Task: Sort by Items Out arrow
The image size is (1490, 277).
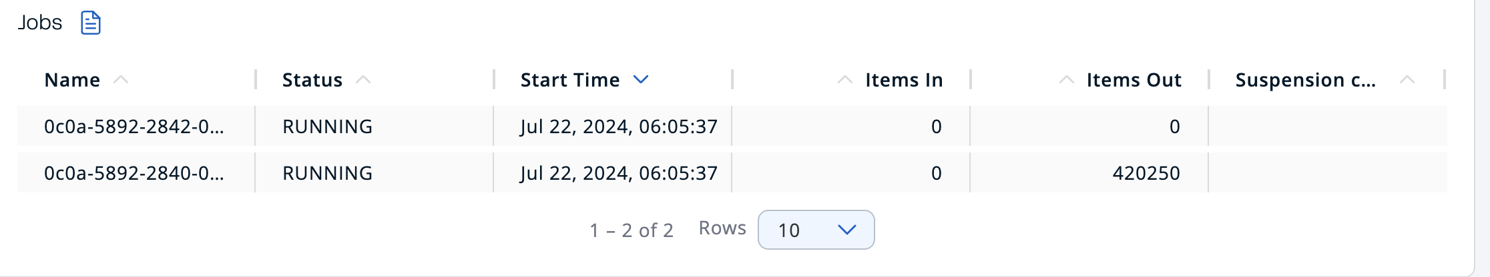Action: [x=1067, y=80]
